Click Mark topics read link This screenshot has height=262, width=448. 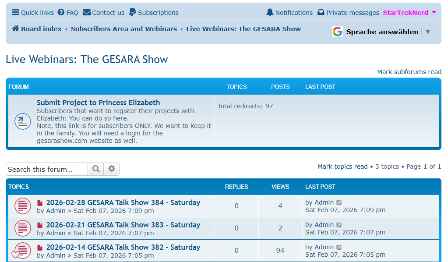point(342,166)
